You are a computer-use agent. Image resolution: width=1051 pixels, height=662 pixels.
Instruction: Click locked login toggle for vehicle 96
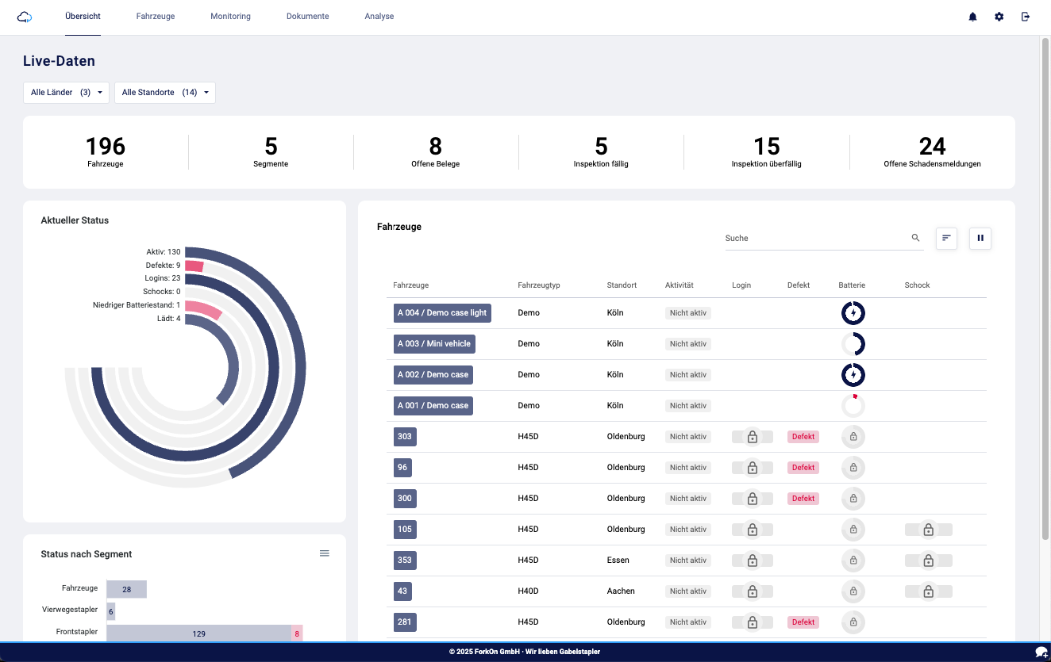tap(753, 468)
